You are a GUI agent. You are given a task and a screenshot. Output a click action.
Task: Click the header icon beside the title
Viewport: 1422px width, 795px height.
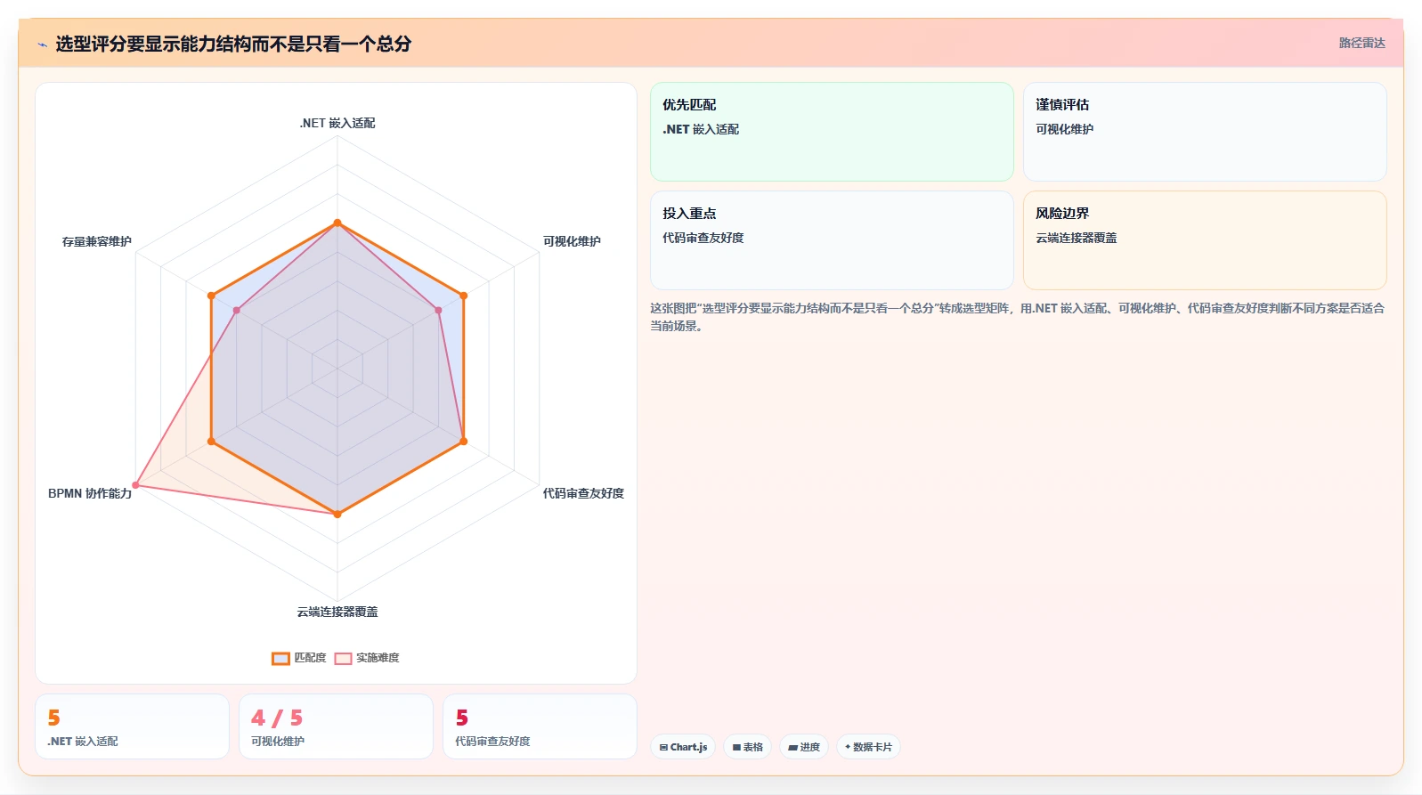point(42,44)
